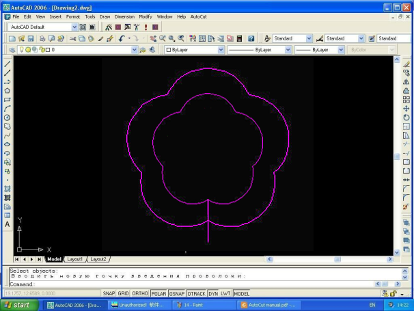Open the AutoCut menu

(199, 16)
